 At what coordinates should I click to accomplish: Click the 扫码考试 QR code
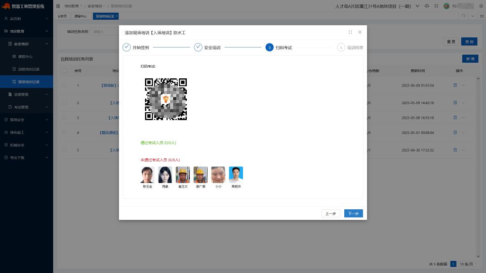pyautogui.click(x=166, y=99)
